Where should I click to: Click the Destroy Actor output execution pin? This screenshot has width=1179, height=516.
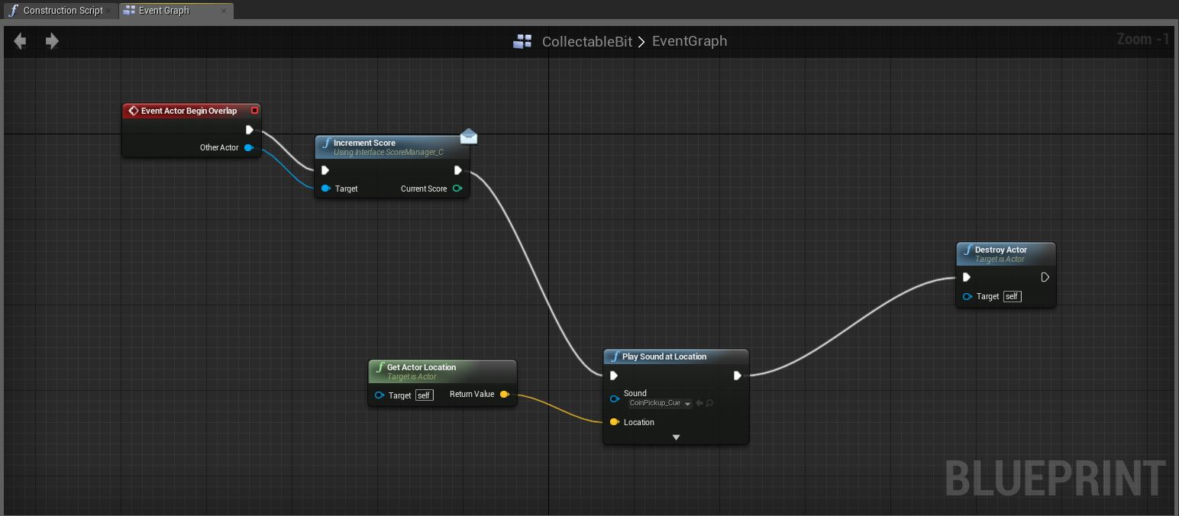coord(1045,277)
